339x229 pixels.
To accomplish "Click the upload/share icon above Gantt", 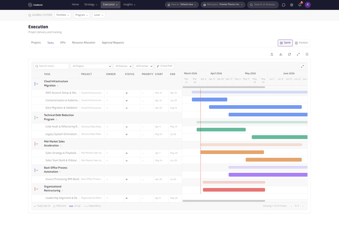I will (272, 54).
